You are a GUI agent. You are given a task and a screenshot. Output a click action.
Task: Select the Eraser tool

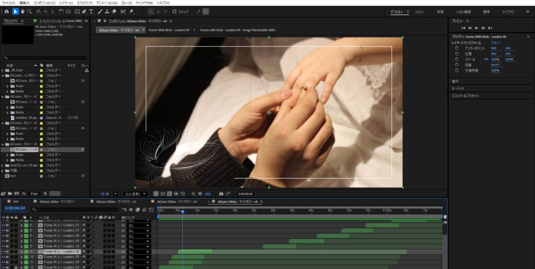114,11
